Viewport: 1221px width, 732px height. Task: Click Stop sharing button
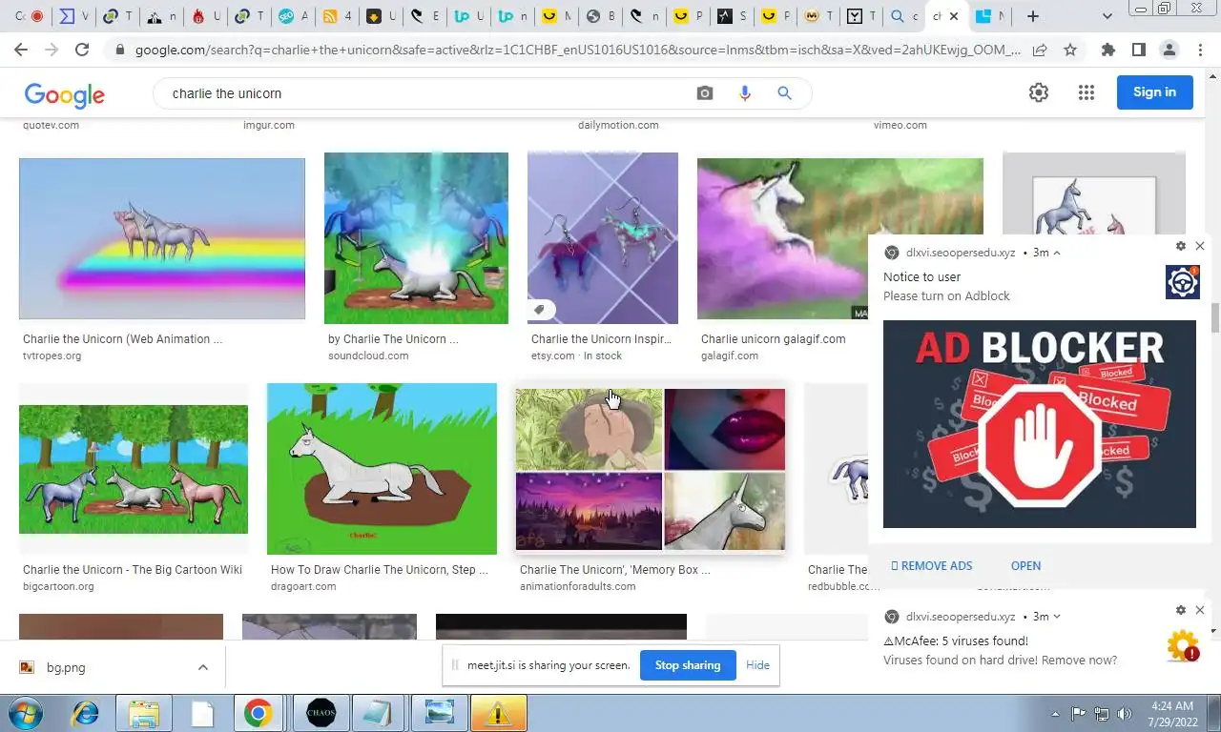(688, 665)
